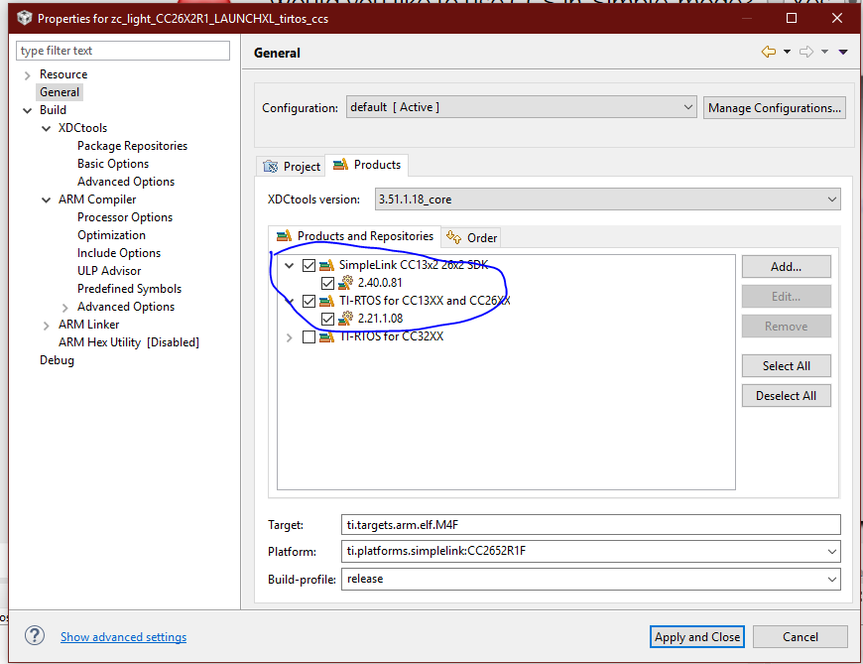Select Package Repositories tree item
The width and height of the screenshot is (863, 664).
click(132, 146)
